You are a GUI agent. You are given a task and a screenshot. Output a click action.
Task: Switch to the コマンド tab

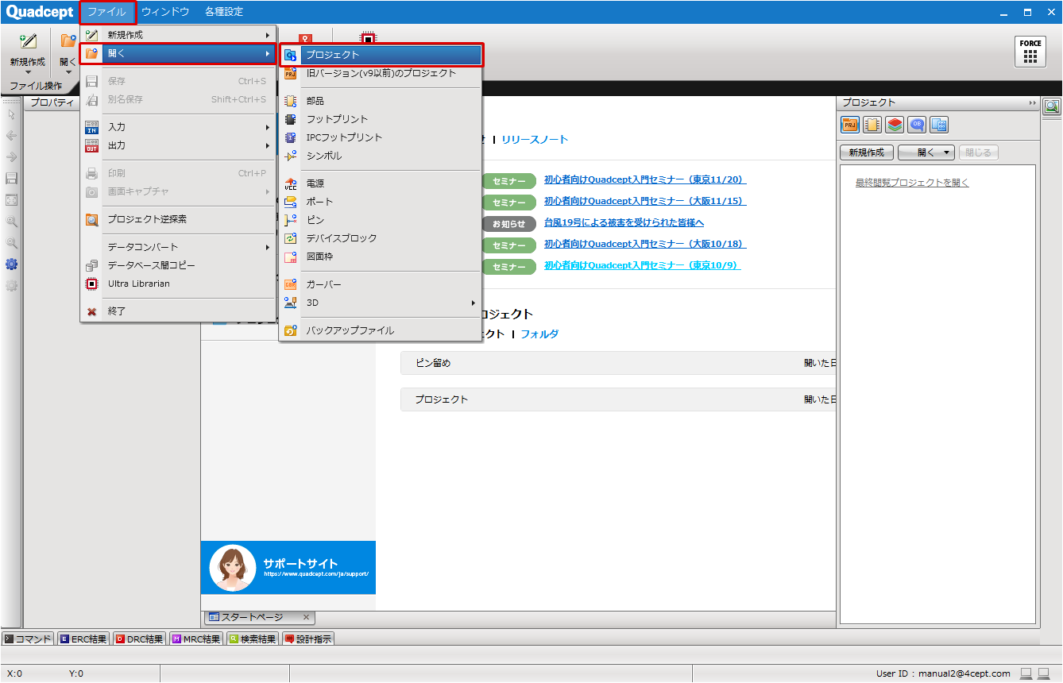pos(28,639)
